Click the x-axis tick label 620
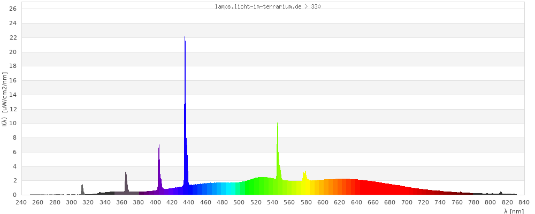The height and width of the screenshot is (214, 535). [x=340, y=202]
